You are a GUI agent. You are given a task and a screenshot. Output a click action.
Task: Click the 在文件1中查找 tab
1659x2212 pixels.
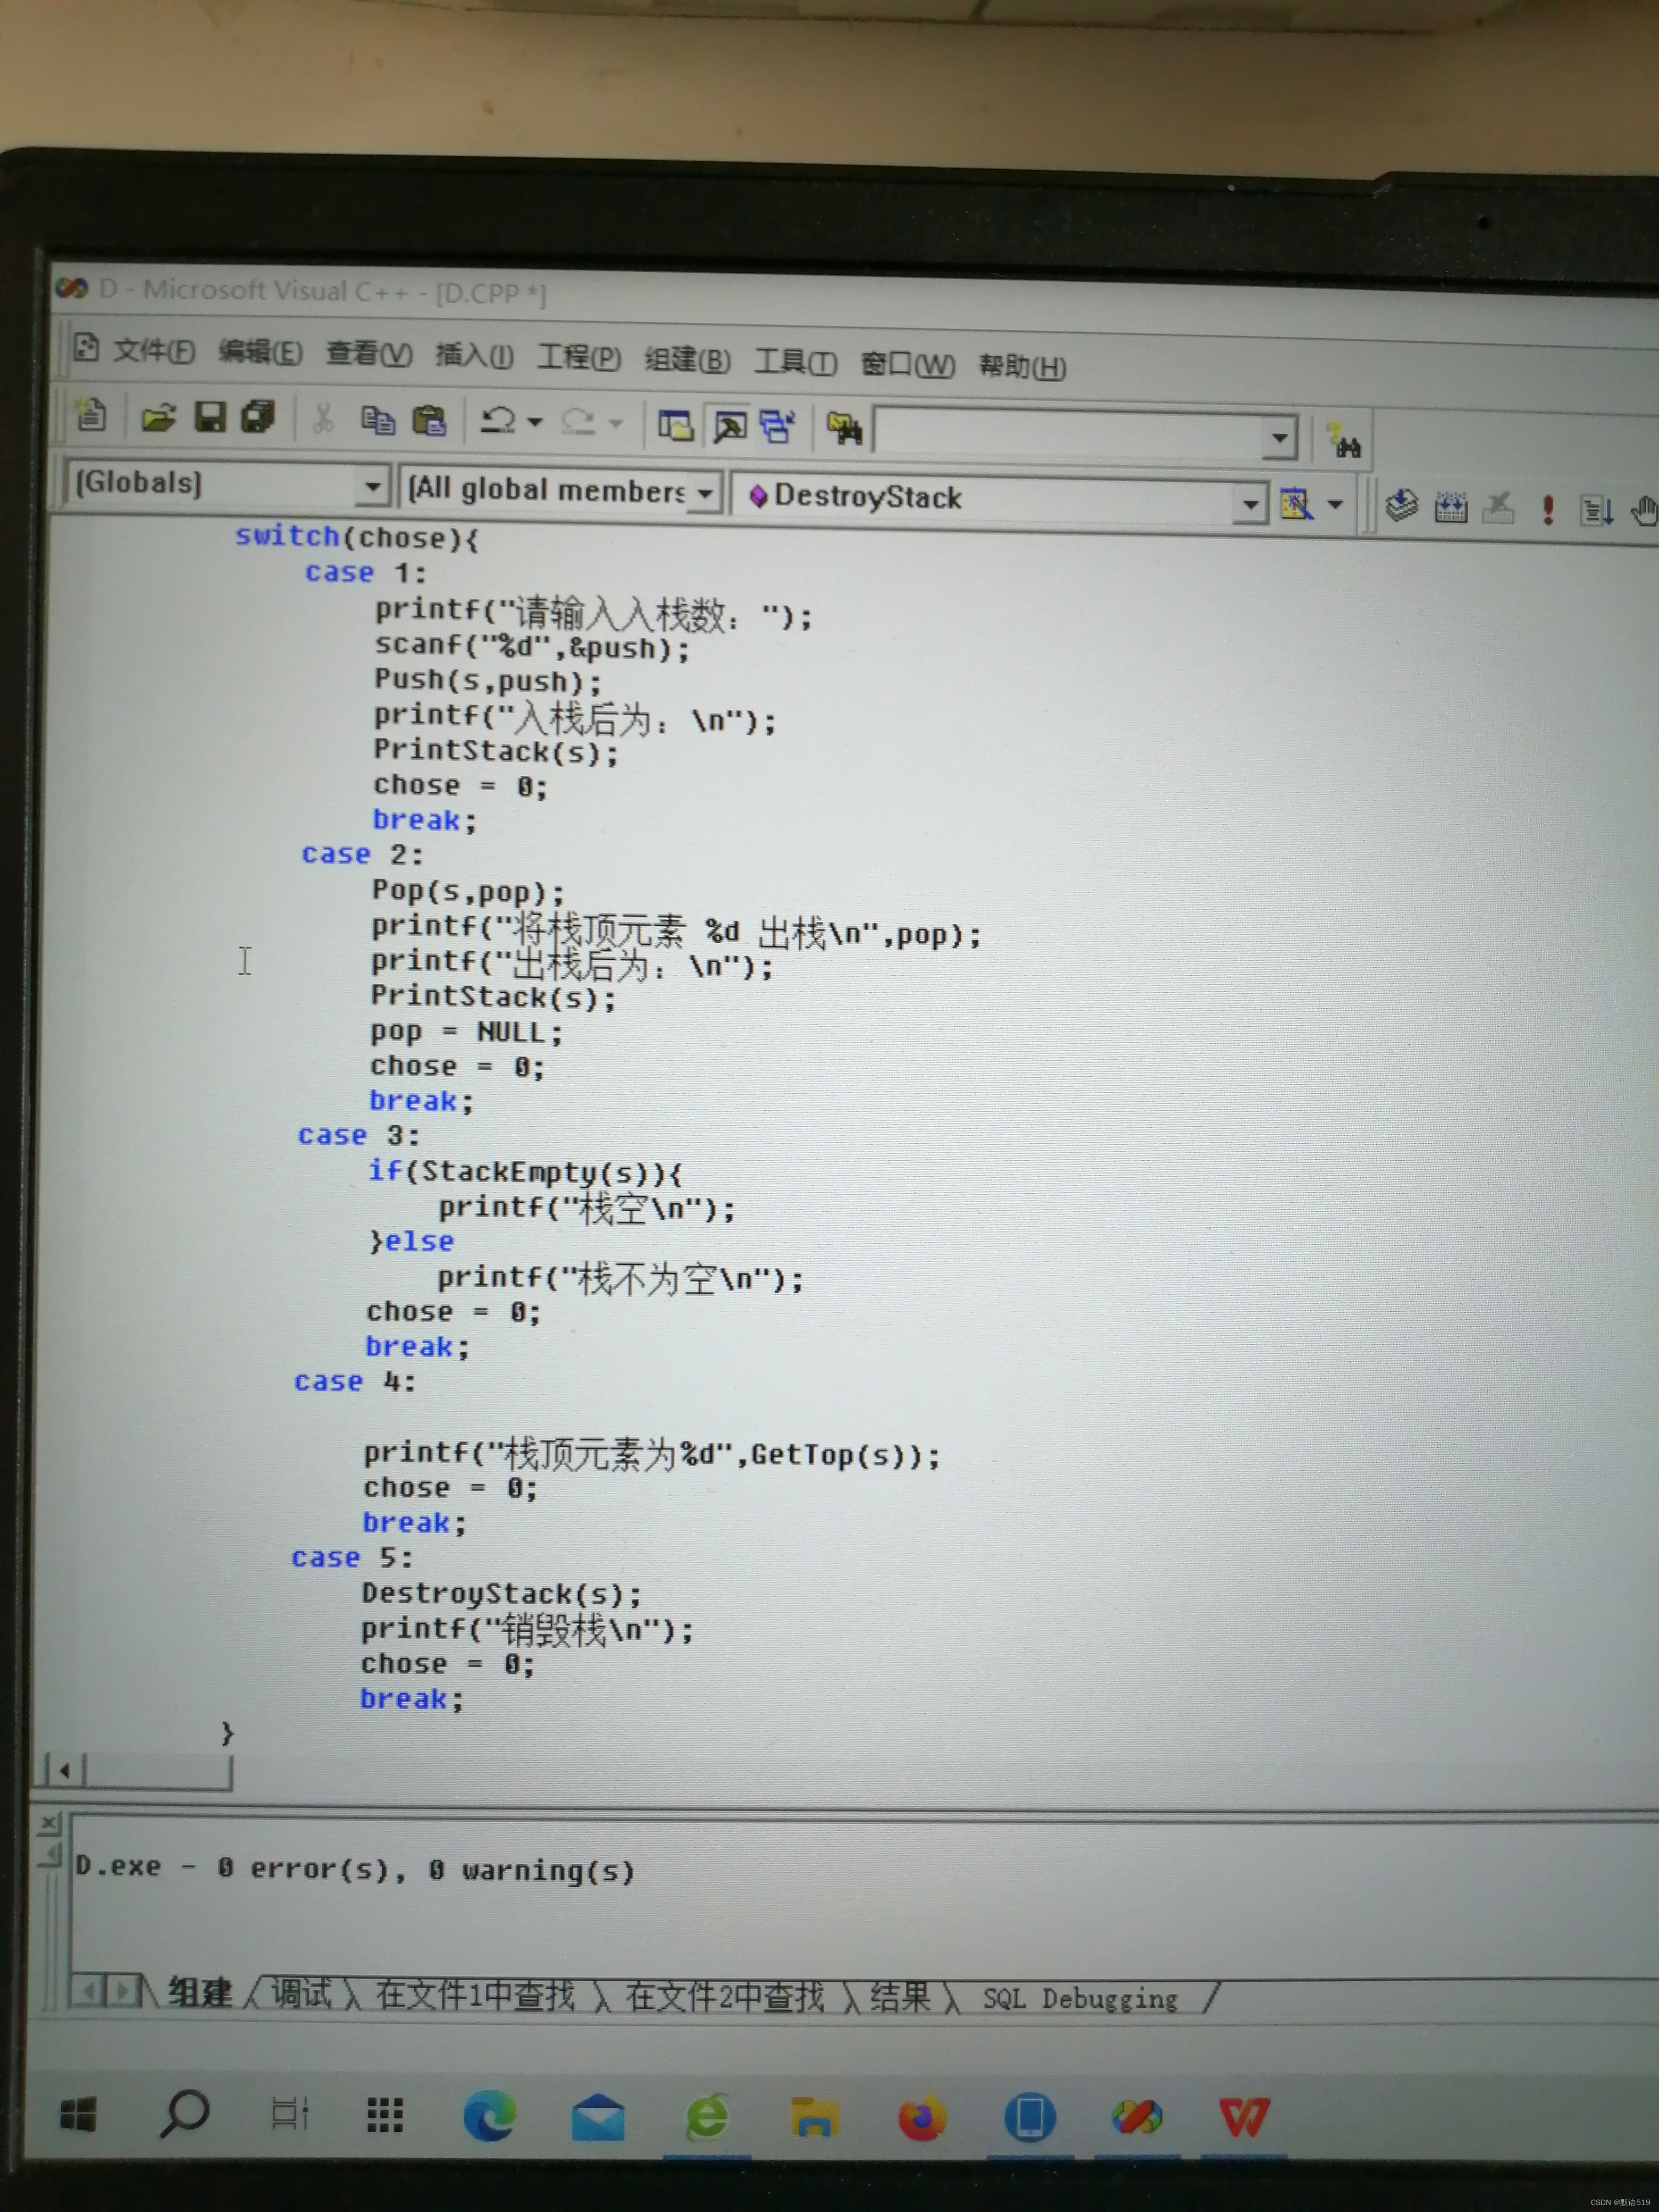[475, 1995]
